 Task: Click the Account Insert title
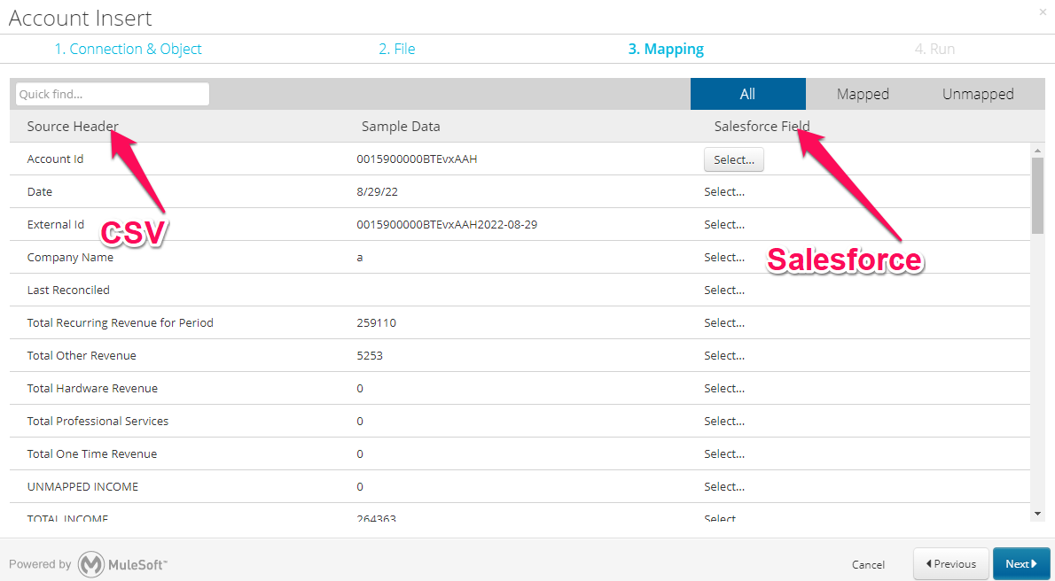[x=80, y=18]
